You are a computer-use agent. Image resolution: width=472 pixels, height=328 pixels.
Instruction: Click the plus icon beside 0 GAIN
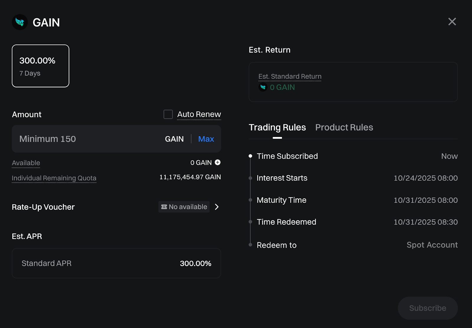[x=218, y=162]
